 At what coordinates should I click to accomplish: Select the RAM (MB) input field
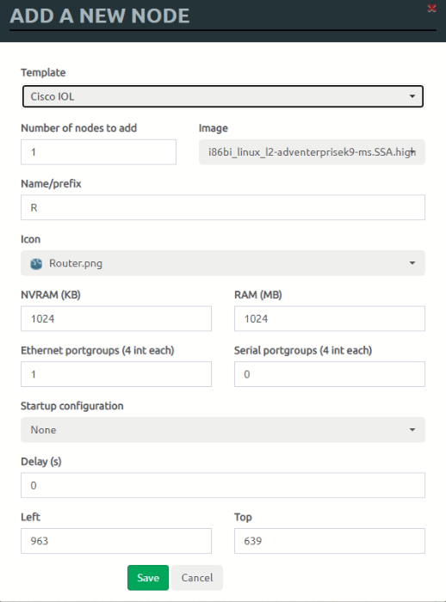tap(330, 319)
